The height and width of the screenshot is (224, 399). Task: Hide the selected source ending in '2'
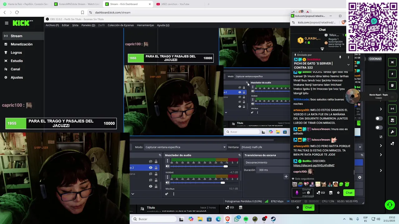tap(151, 168)
